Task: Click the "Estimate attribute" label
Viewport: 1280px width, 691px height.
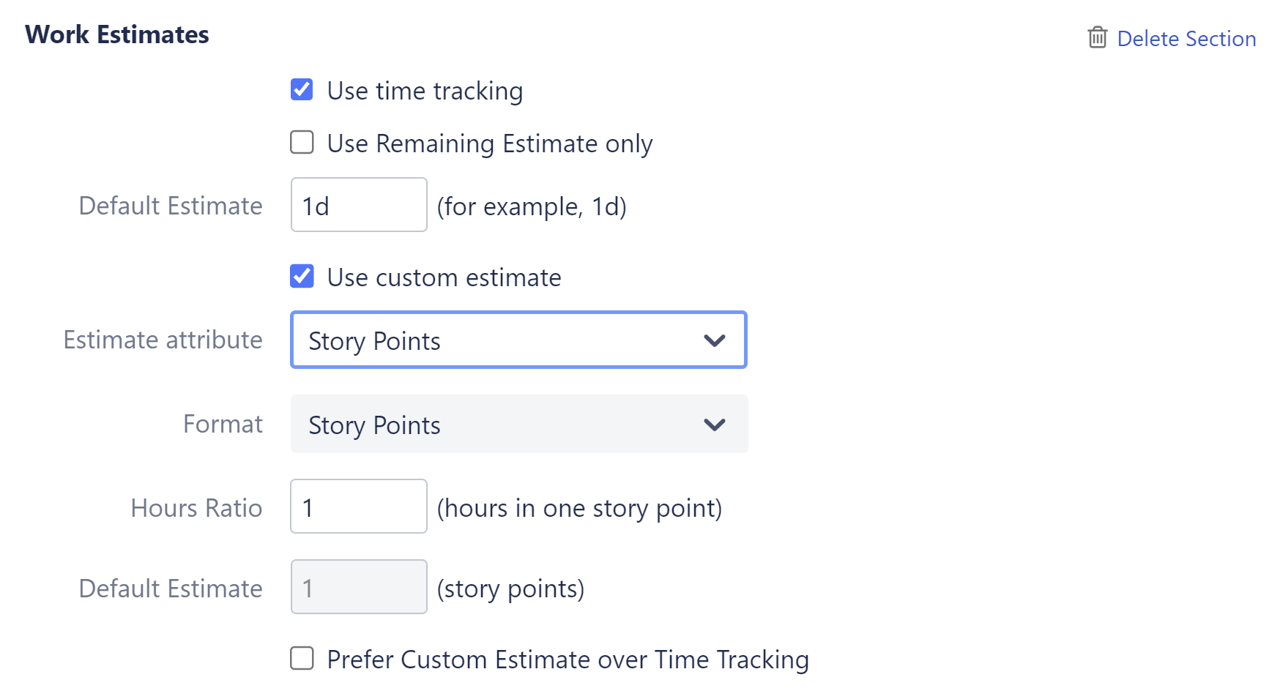Action: (x=163, y=340)
